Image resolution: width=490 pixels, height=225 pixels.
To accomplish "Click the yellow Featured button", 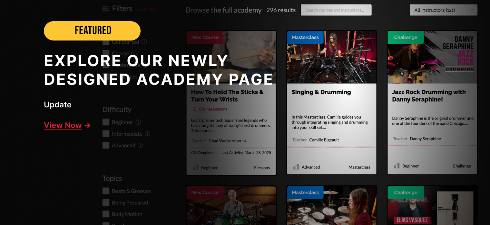I will click(x=92, y=31).
